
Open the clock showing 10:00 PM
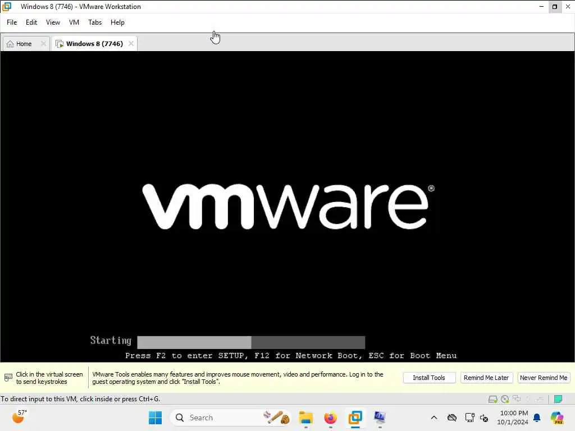tap(513, 418)
